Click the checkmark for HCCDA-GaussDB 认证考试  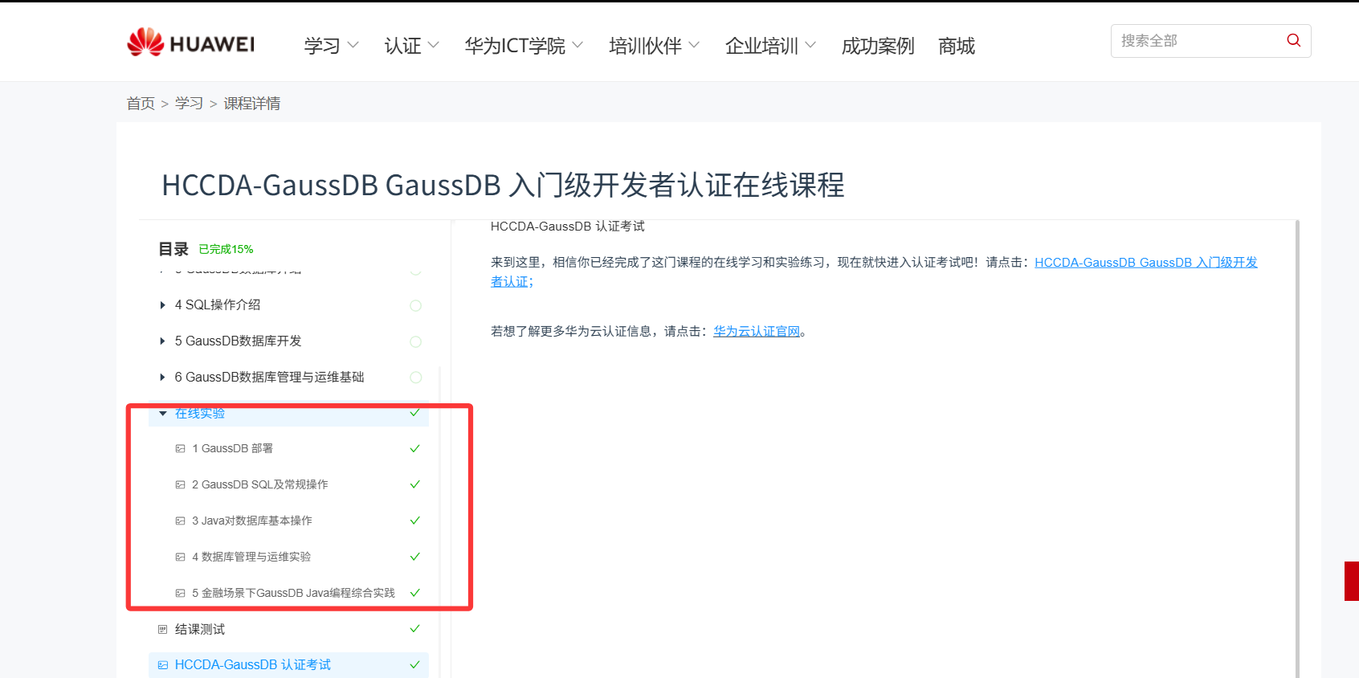[x=415, y=665]
